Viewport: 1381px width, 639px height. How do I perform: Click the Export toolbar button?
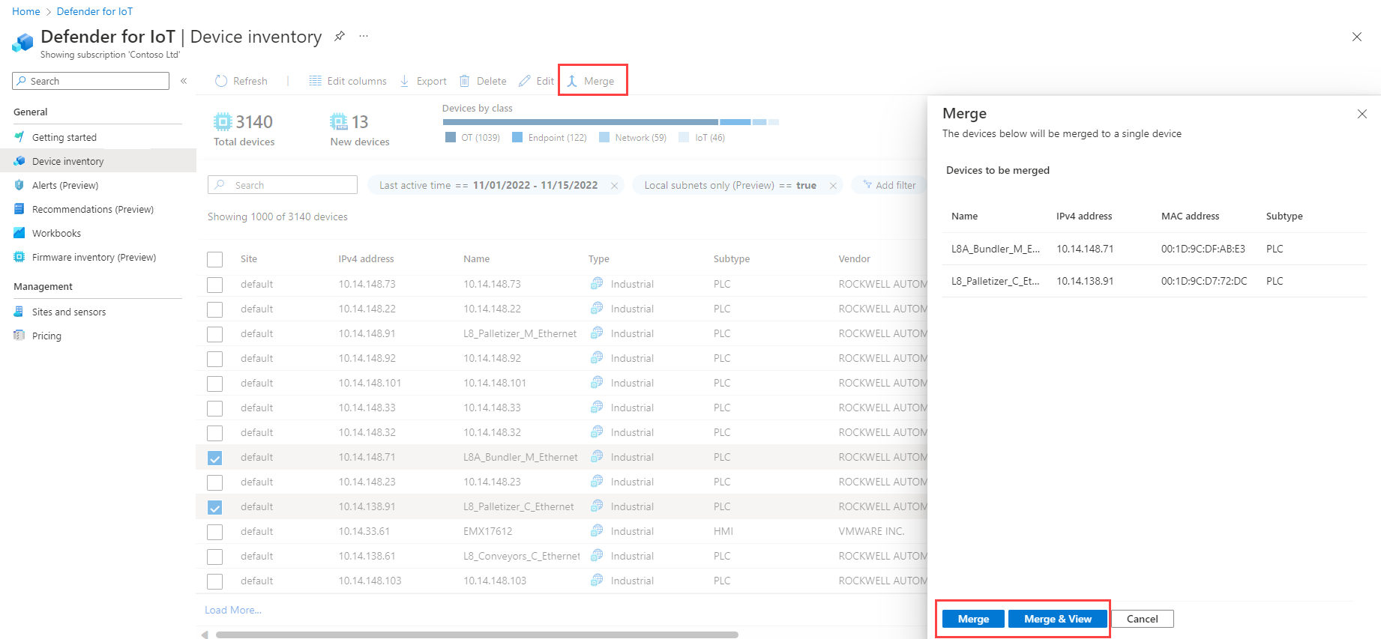(x=423, y=81)
